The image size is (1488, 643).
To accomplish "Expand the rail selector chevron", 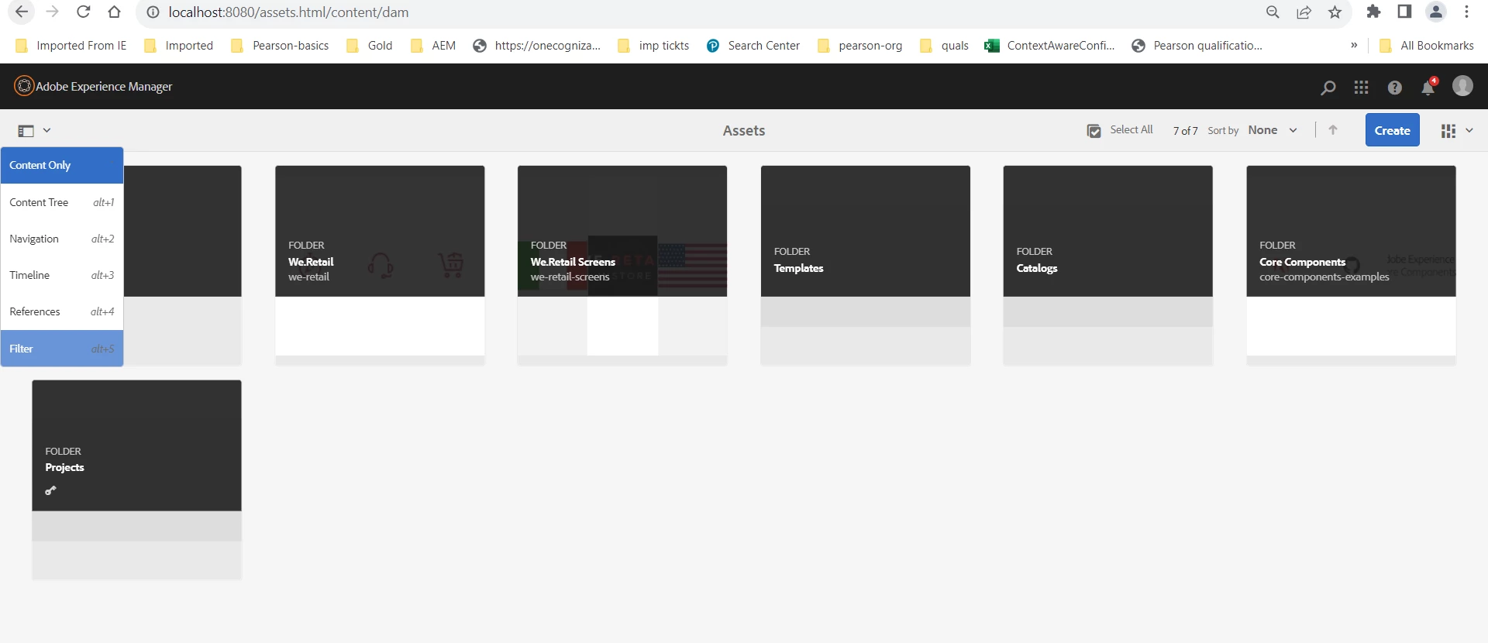I will click(46, 130).
